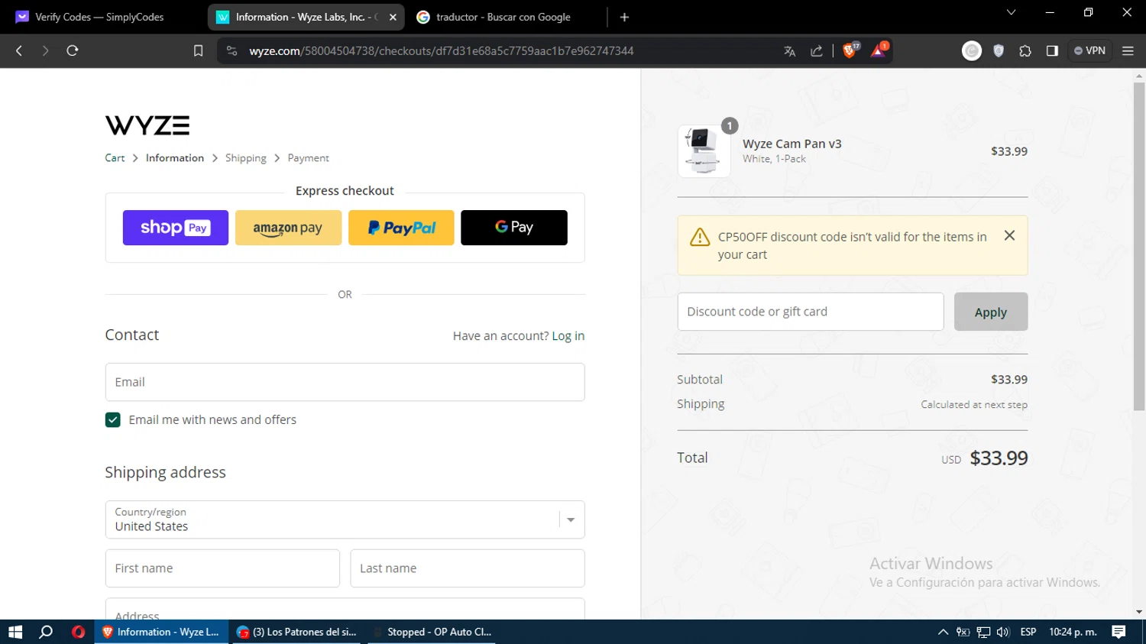Click the scrollbar up arrow

[1139, 76]
